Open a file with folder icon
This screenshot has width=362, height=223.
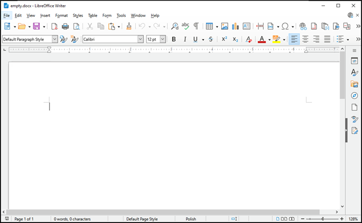(x=22, y=26)
